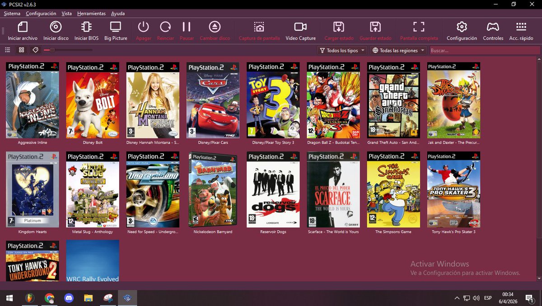Select the Scarface game cover
Screen dimensions: 542x306
[x=333, y=190]
